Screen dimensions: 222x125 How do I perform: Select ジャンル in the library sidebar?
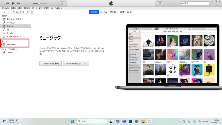point(10,33)
